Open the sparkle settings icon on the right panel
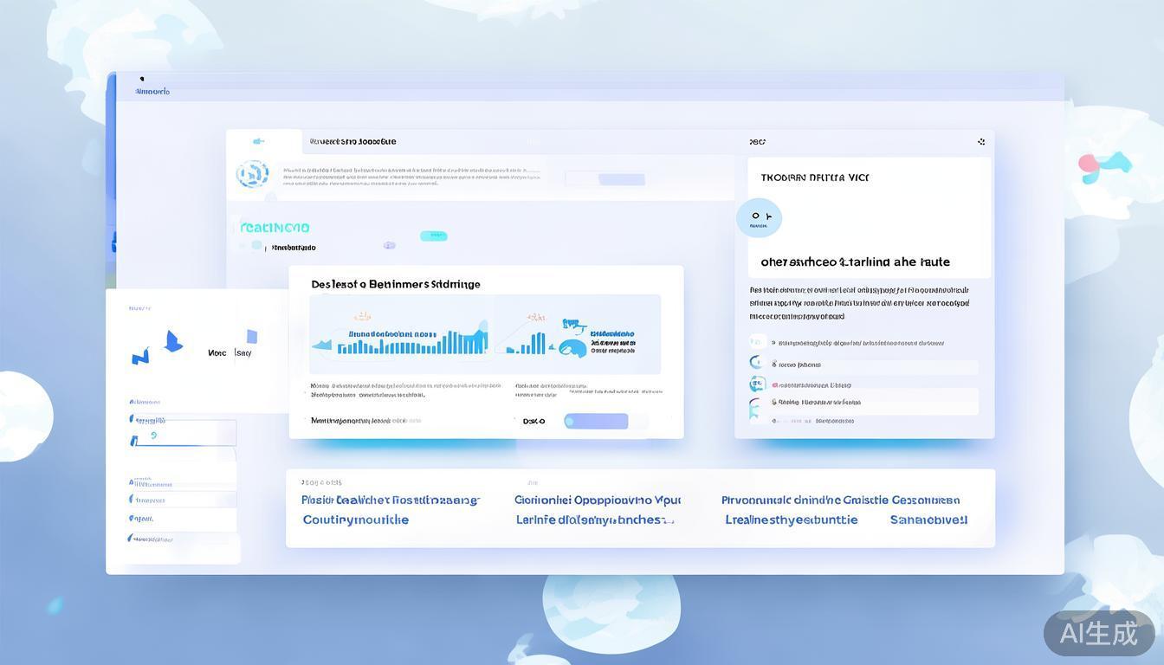The width and height of the screenshot is (1164, 665). (981, 140)
